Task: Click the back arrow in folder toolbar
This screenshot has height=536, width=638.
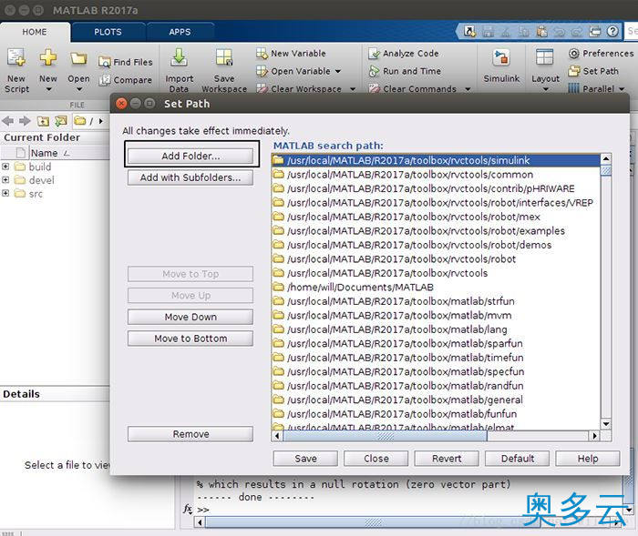Action: 7,121
